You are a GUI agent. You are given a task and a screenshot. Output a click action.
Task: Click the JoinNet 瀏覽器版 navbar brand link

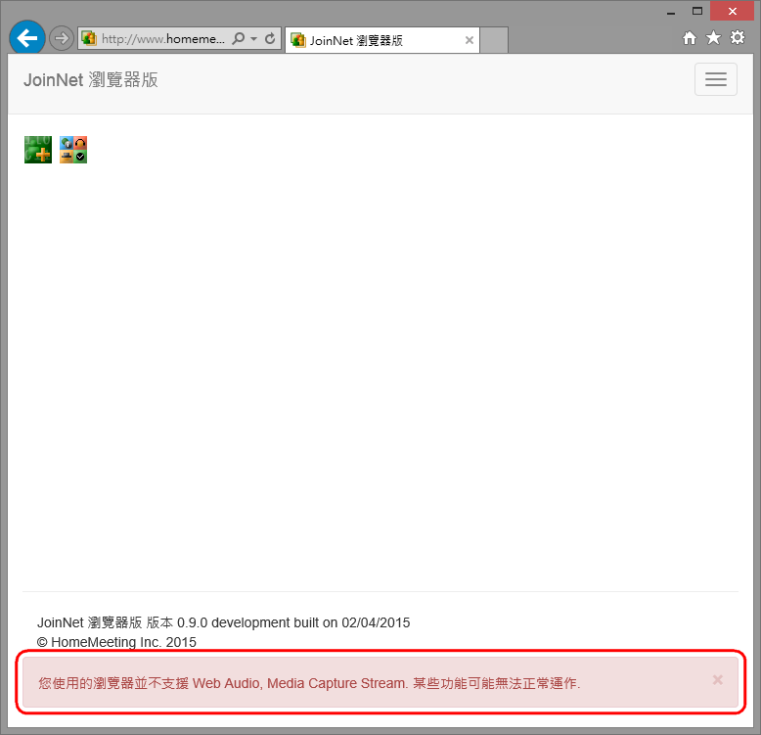click(91, 80)
